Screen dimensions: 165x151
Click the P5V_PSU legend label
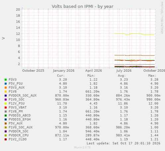(16, 84)
